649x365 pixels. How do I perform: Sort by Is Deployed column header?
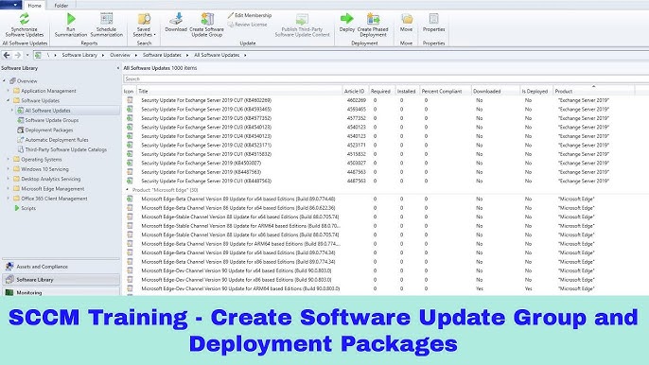coord(536,91)
